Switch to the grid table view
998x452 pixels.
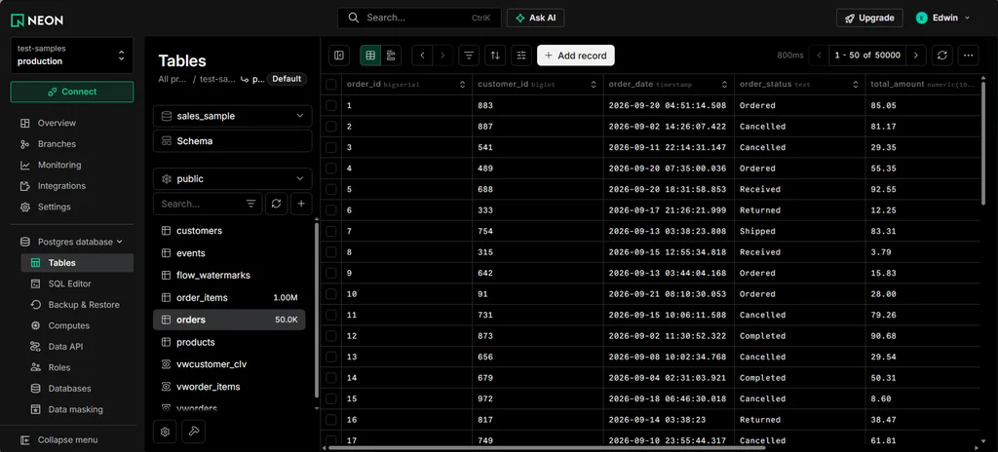coord(370,56)
